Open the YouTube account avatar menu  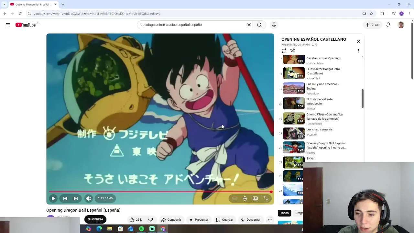pyautogui.click(x=401, y=25)
